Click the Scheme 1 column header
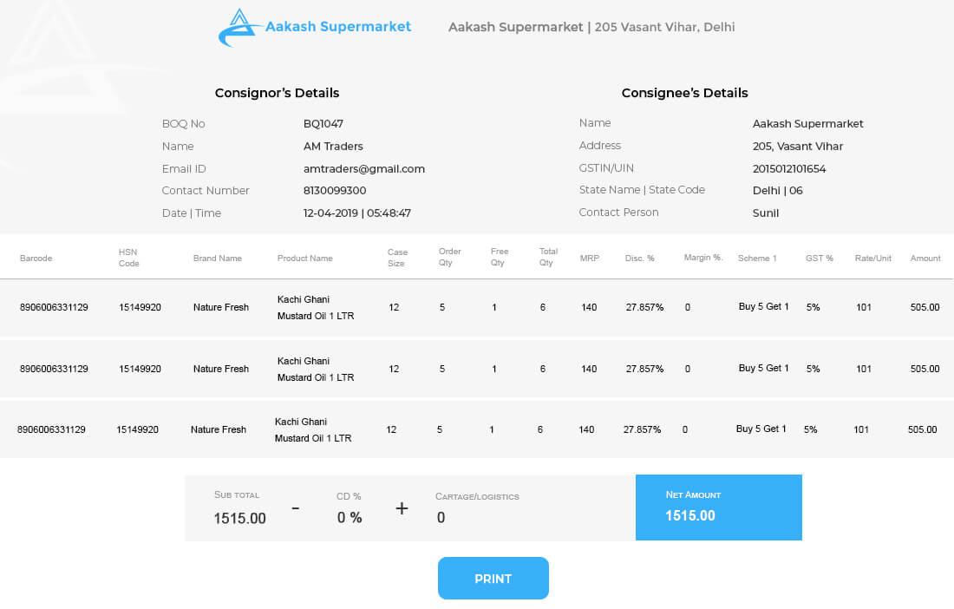Viewport: 954px width, 609px height. pyautogui.click(x=757, y=259)
